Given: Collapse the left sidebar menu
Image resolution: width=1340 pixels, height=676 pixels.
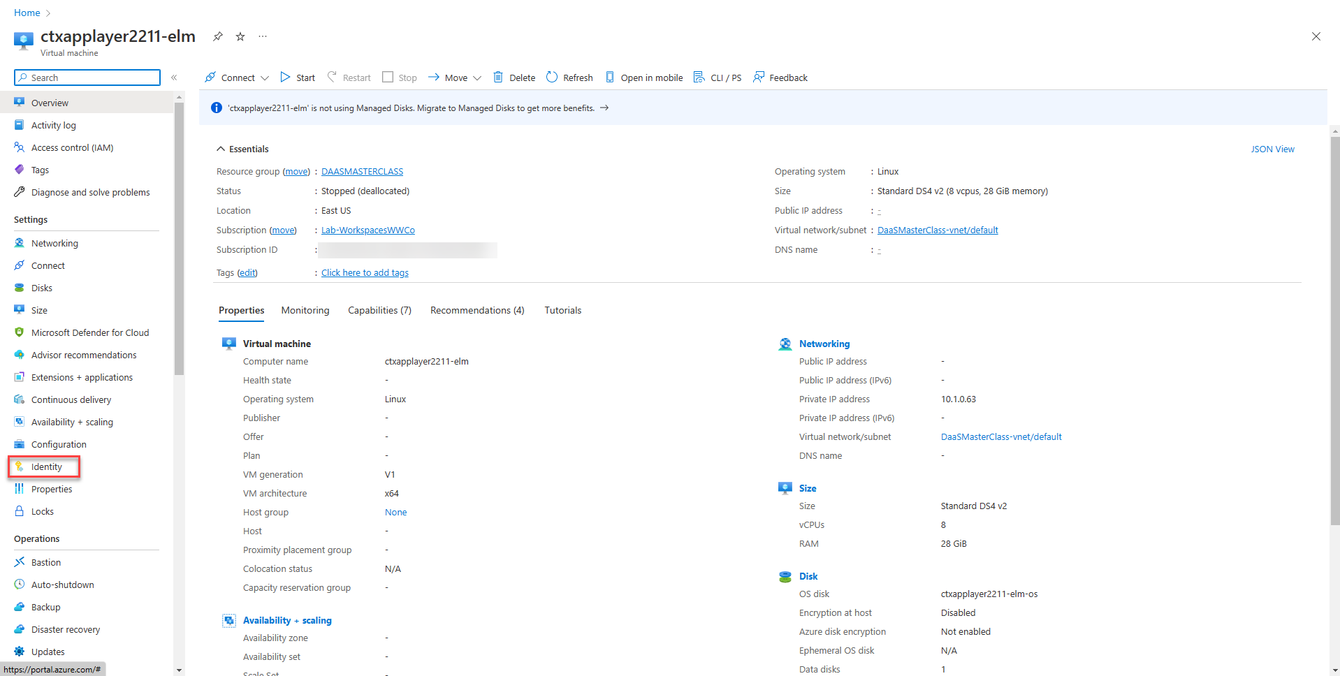Looking at the screenshot, I should tap(174, 78).
